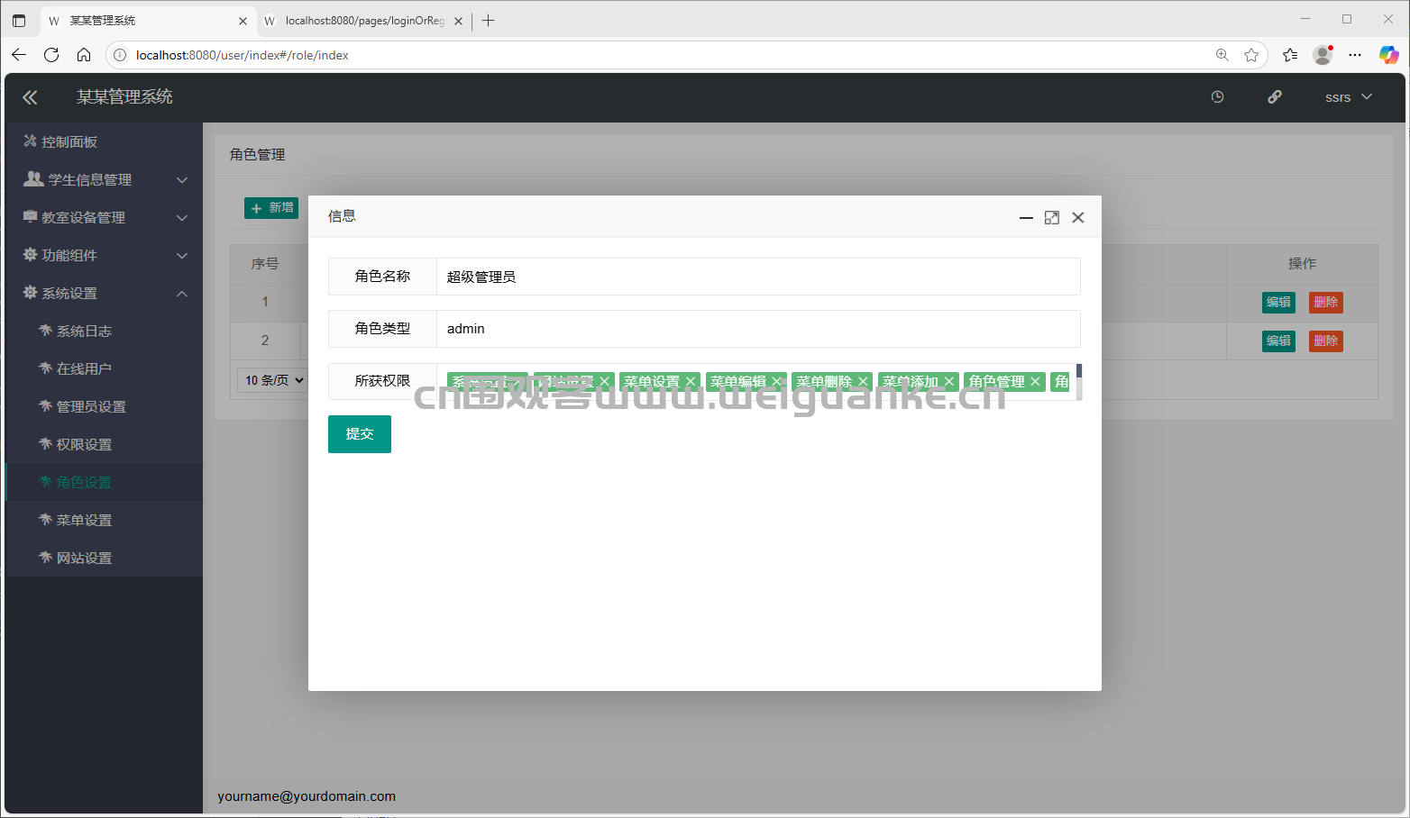Open the ssrs user dropdown

pyautogui.click(x=1348, y=97)
